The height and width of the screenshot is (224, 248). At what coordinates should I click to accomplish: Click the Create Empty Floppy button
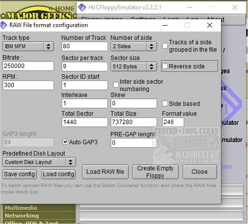tap(155, 172)
